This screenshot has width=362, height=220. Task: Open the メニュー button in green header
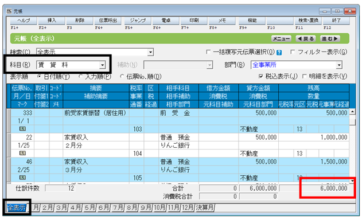click(x=281, y=38)
